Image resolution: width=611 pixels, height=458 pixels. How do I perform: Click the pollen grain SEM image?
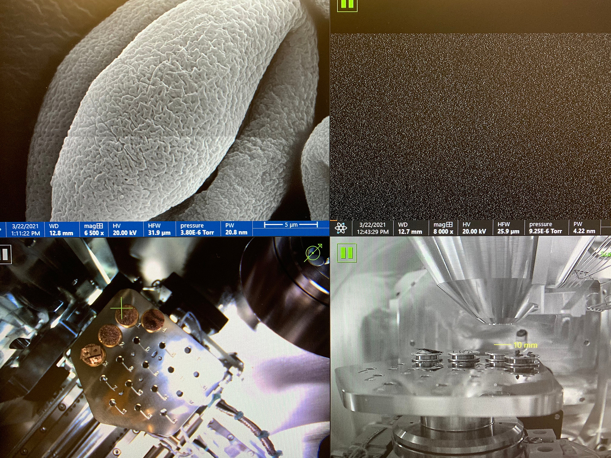click(164, 110)
